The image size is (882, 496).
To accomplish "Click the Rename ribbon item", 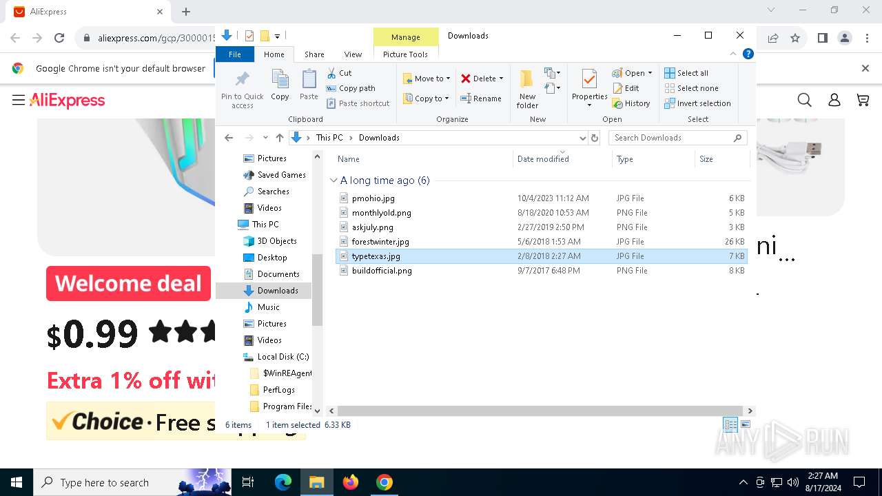I will point(481,99).
